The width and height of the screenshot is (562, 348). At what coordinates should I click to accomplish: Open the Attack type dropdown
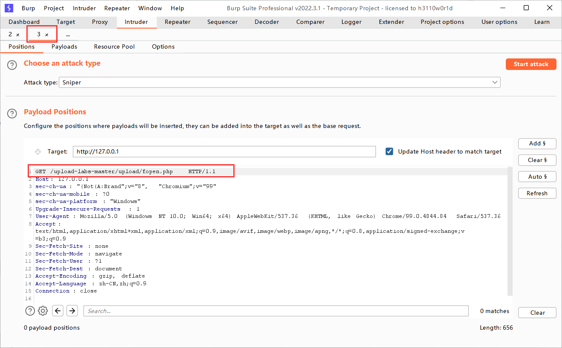tap(280, 82)
